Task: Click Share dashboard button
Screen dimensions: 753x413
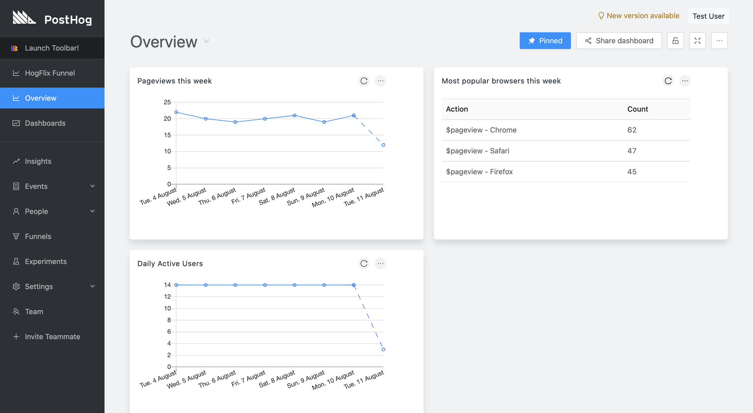Action: point(619,41)
